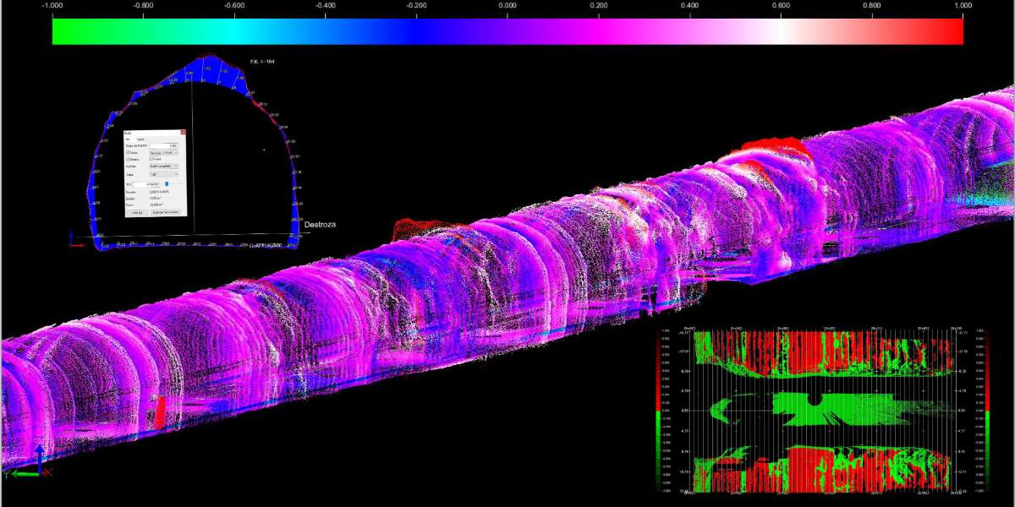
Task: Click the green axis arrow in bottom-left gizmo
Action: coord(22,473)
